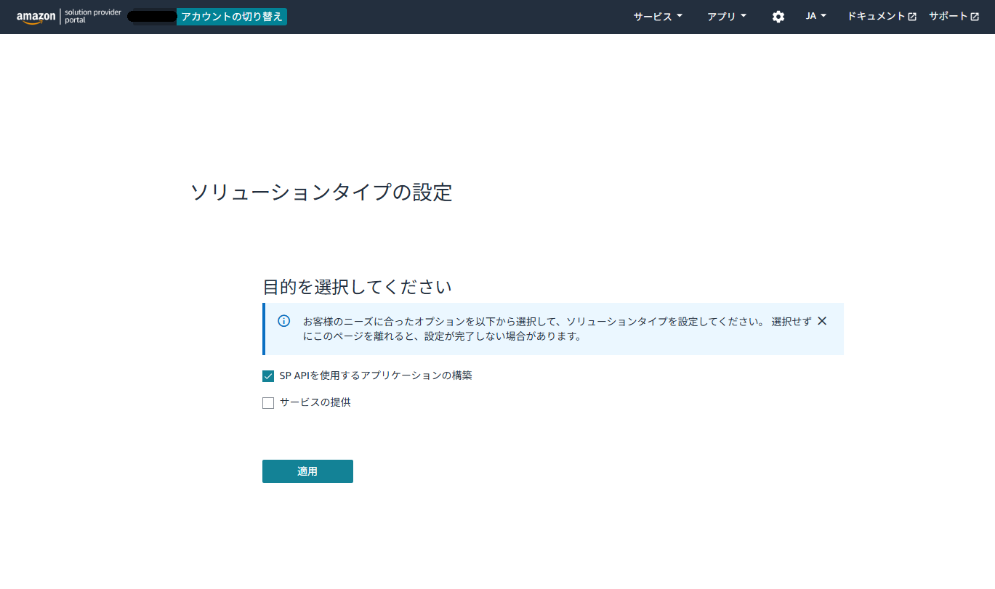Click the Amazon Solution Provider Portal logo
Screen dimensions: 995x589
(x=69, y=17)
